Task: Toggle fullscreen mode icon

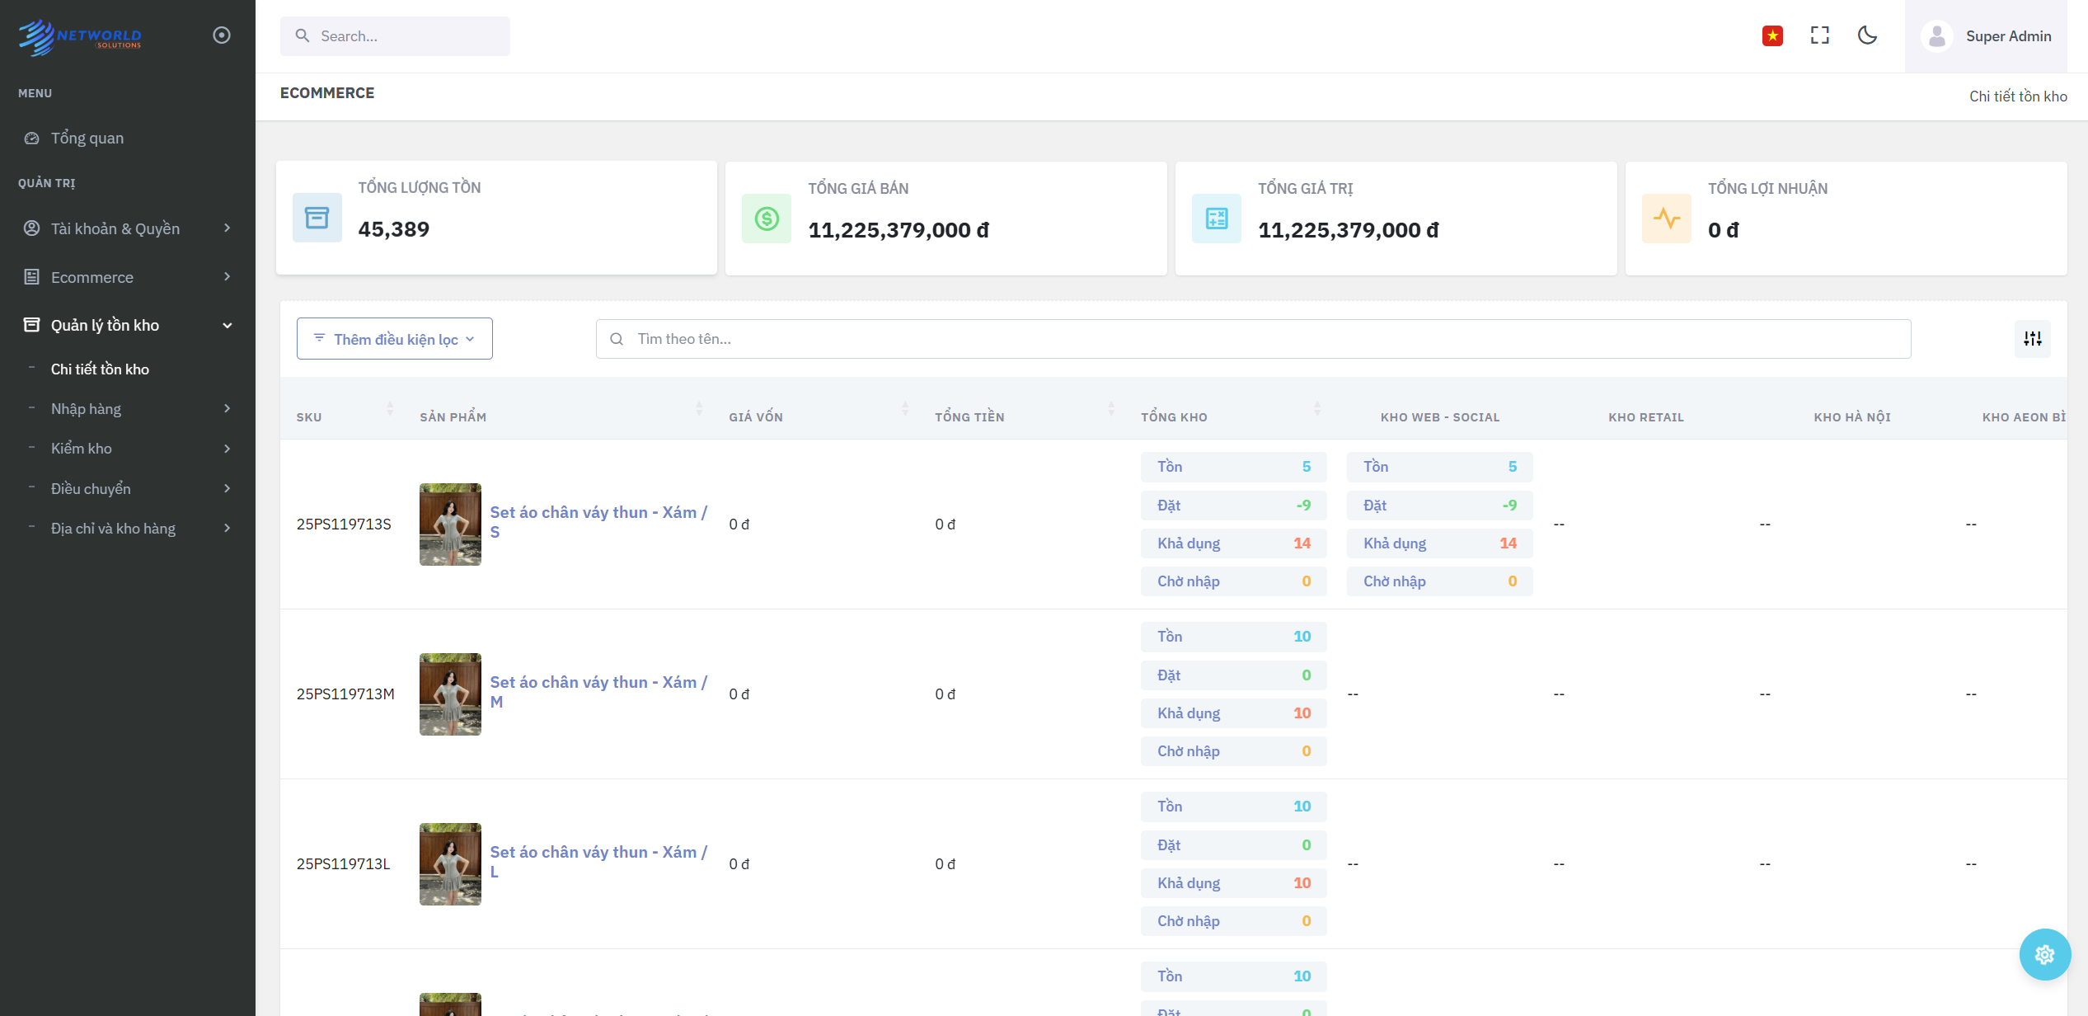Action: [x=1819, y=35]
